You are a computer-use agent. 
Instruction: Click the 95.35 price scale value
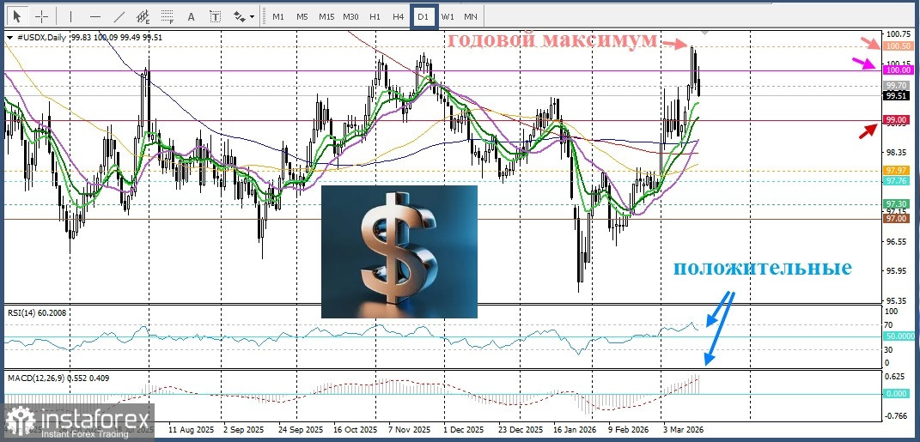click(898, 300)
